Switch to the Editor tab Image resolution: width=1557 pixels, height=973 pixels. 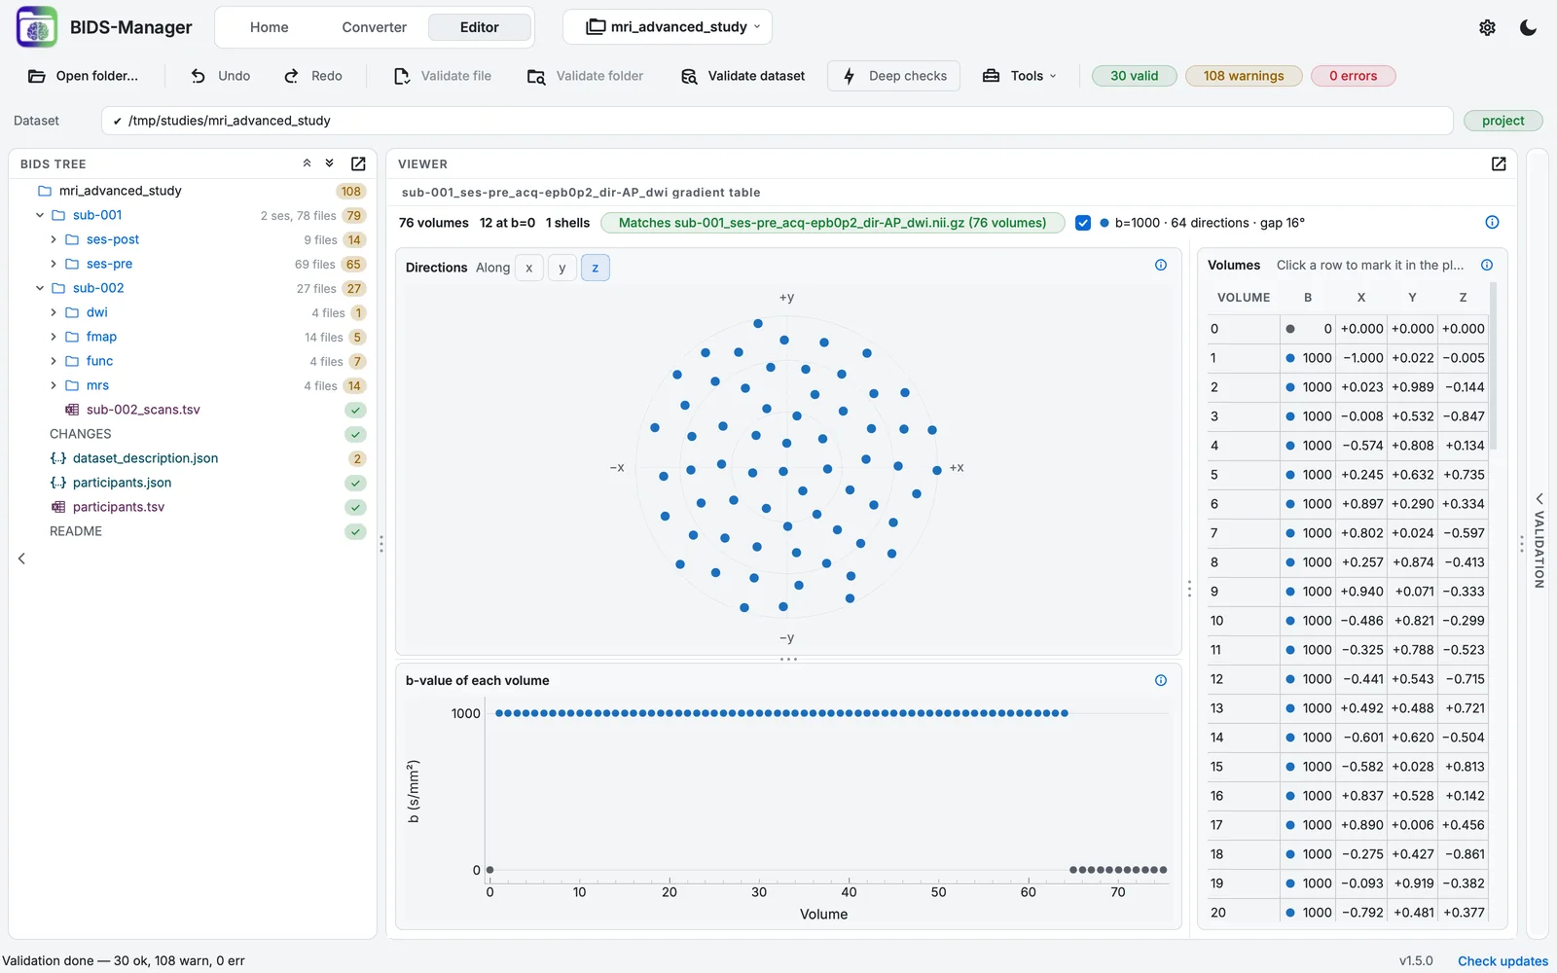(x=480, y=27)
